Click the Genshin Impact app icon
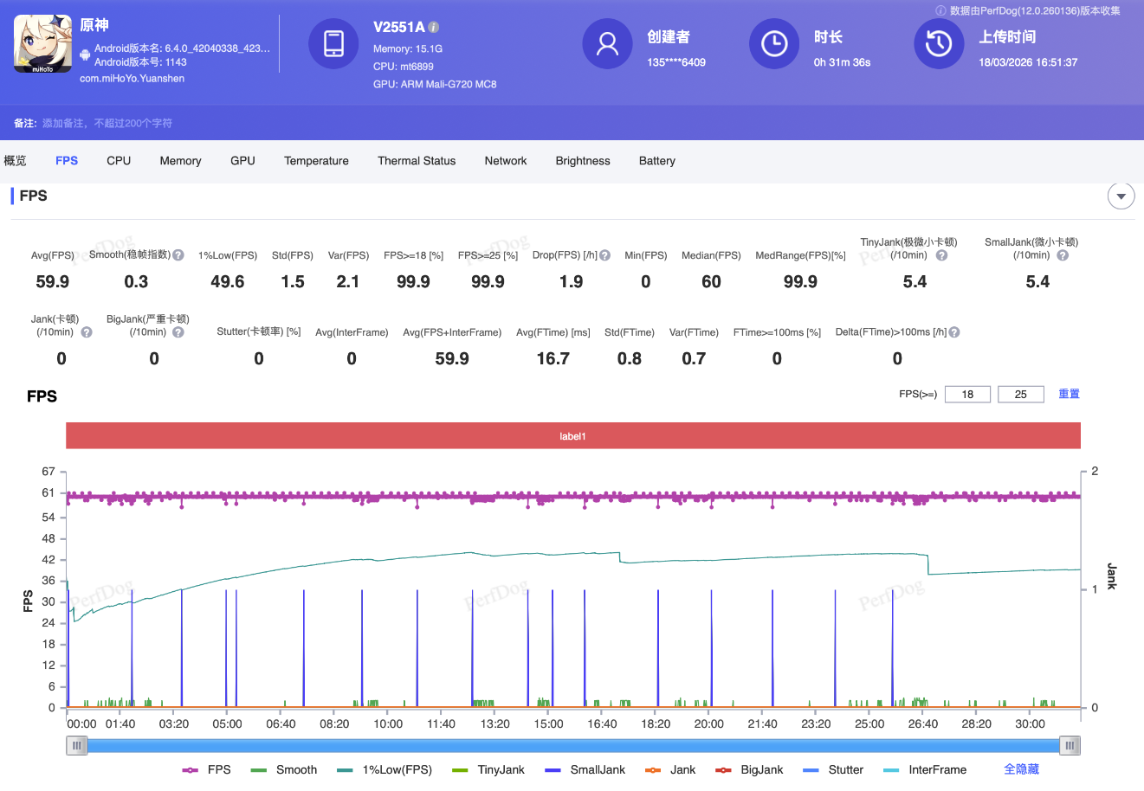This screenshot has width=1144, height=791. pyautogui.click(x=42, y=43)
